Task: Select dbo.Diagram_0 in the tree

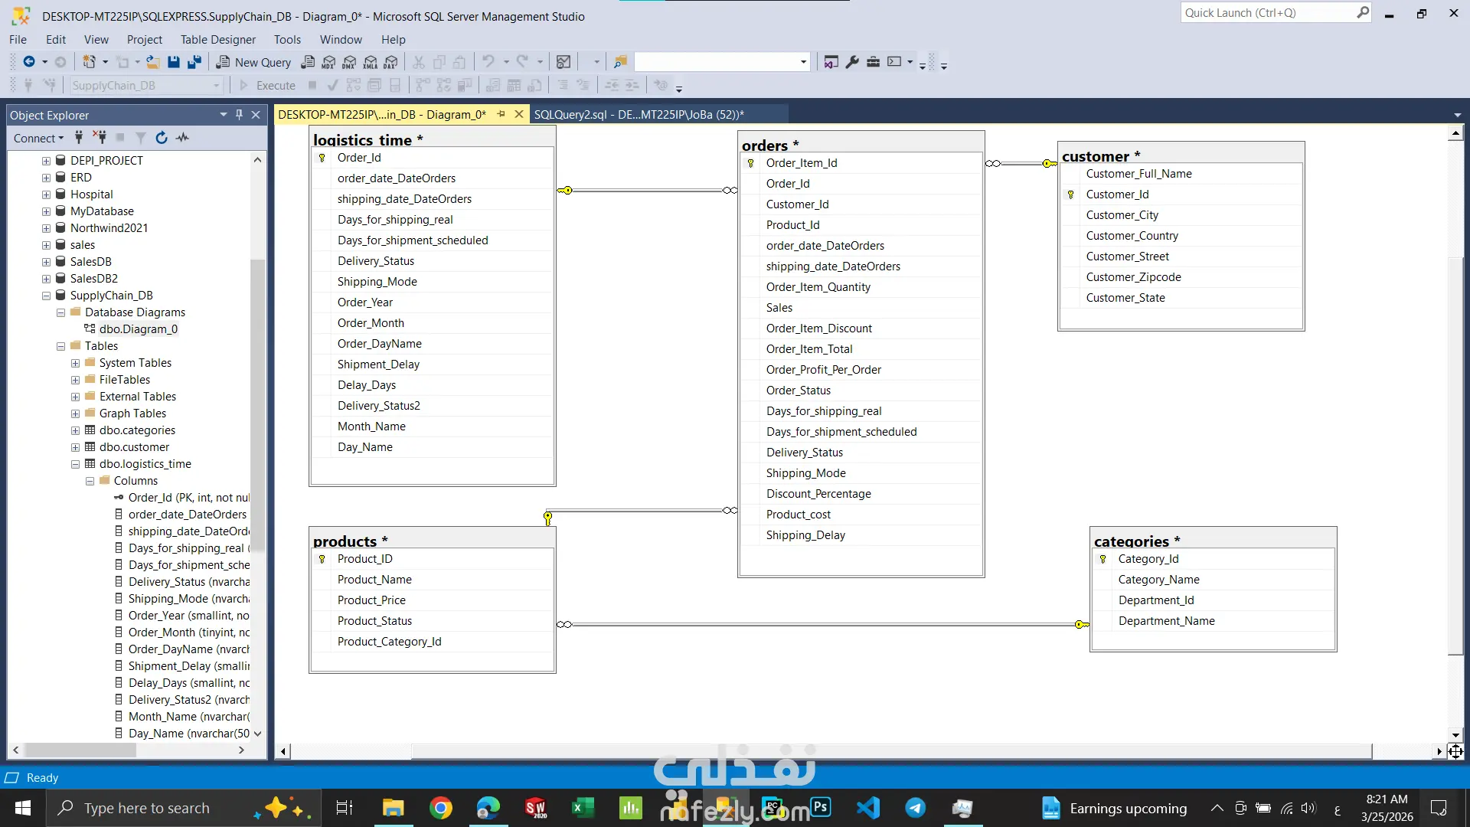Action: (x=138, y=329)
